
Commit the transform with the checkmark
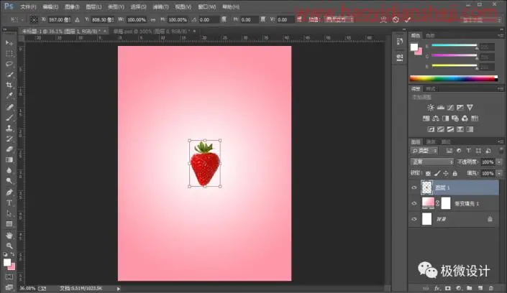(408, 19)
